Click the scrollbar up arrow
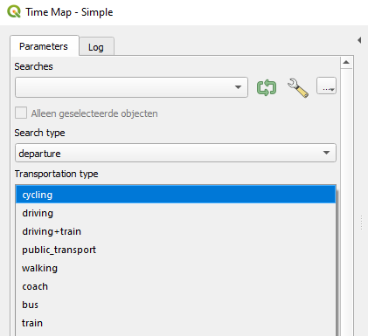The width and height of the screenshot is (368, 336). point(346,62)
